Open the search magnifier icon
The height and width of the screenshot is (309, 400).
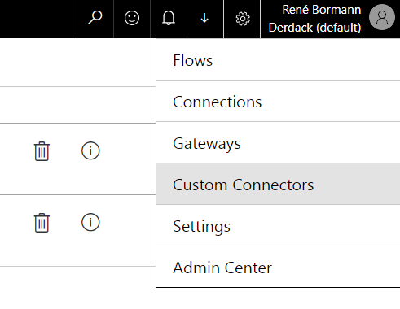(x=95, y=18)
